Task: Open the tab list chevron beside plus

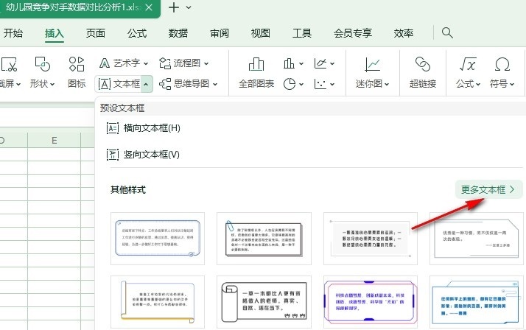Action: coord(189,7)
